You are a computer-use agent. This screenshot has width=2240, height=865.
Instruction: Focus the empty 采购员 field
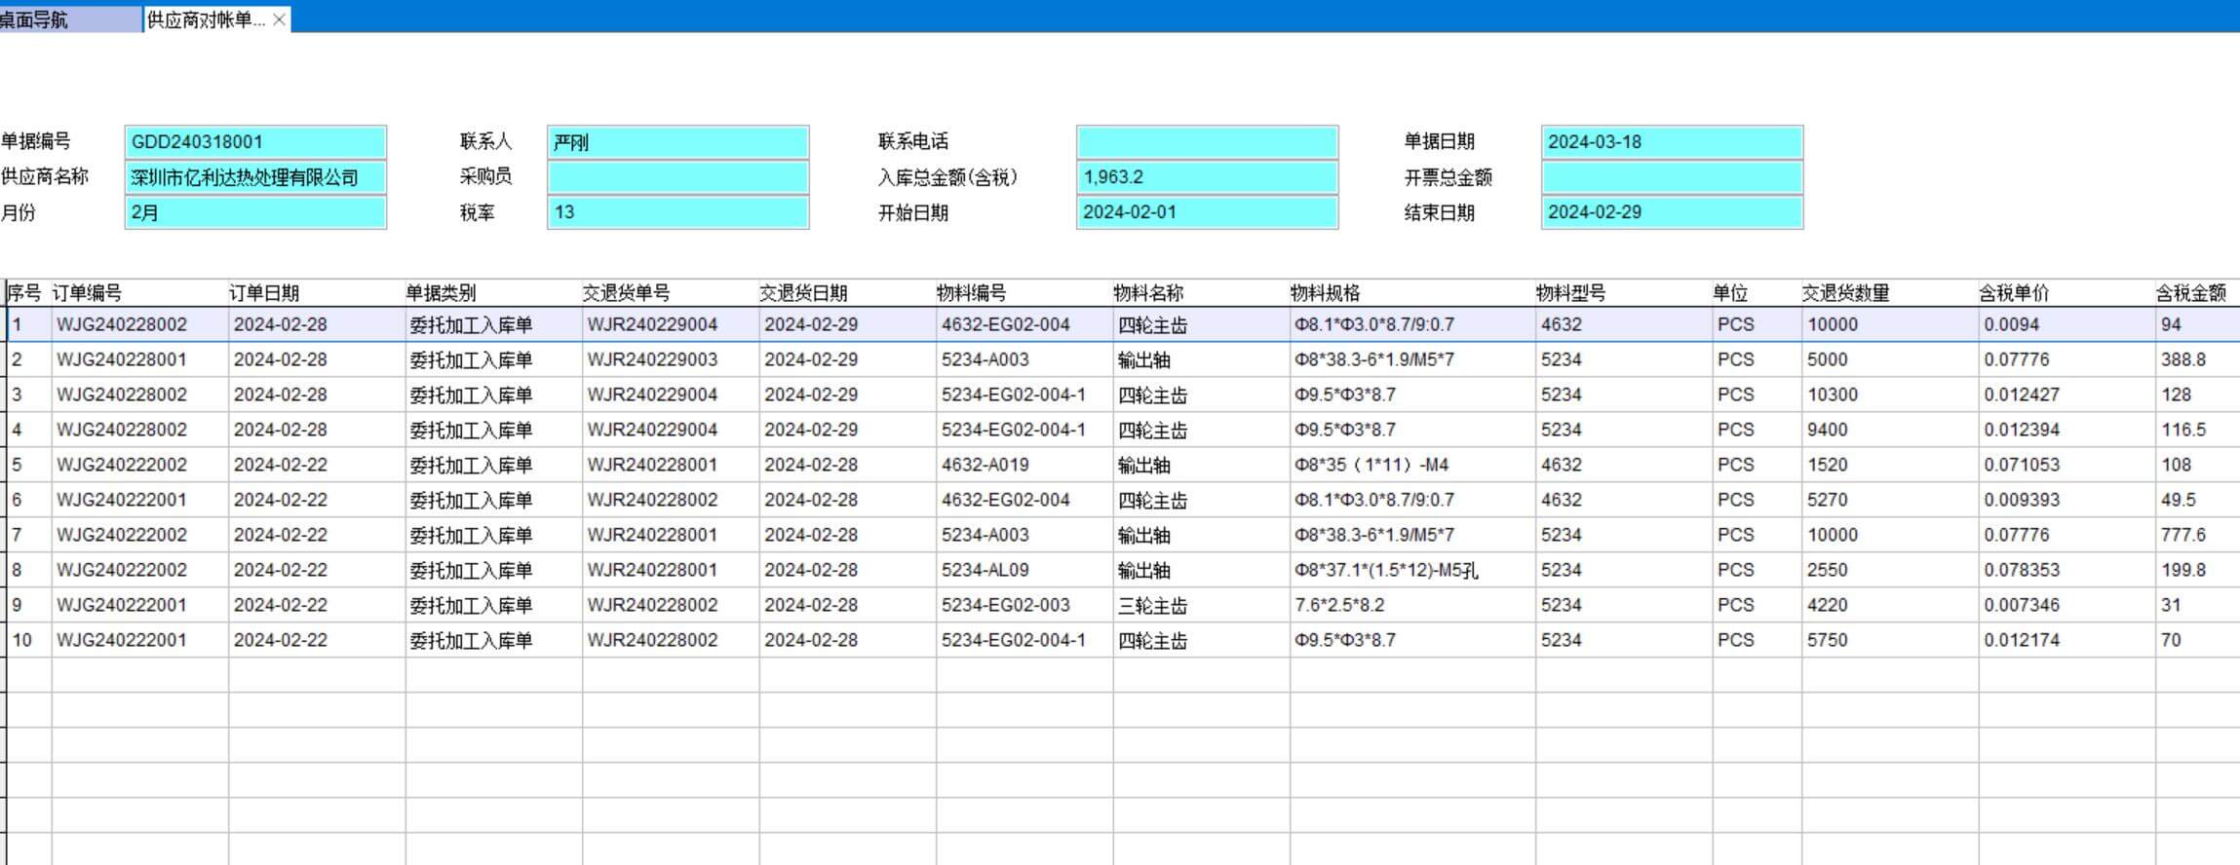[x=677, y=177]
